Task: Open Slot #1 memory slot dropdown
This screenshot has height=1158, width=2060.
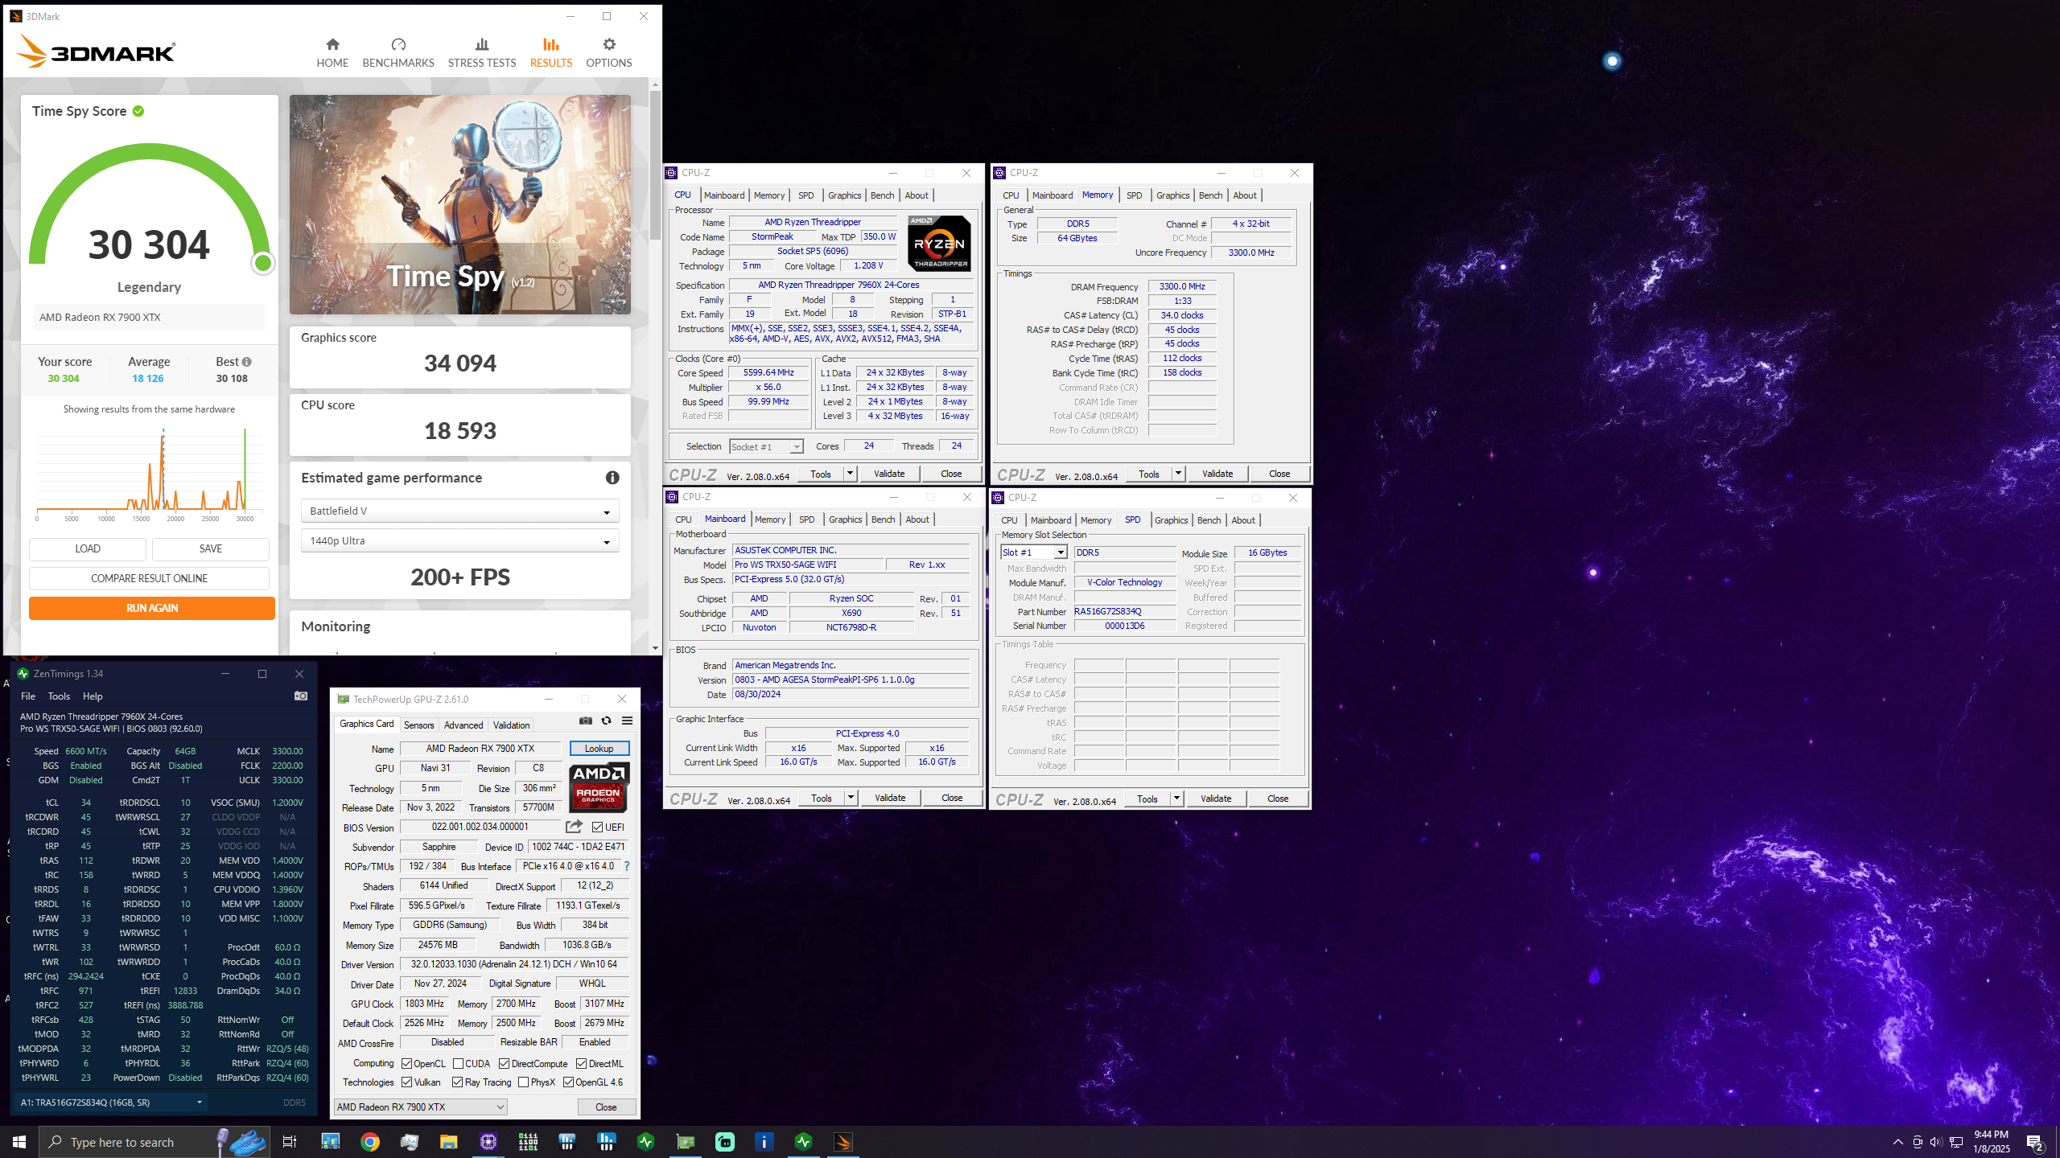Action: (1034, 552)
